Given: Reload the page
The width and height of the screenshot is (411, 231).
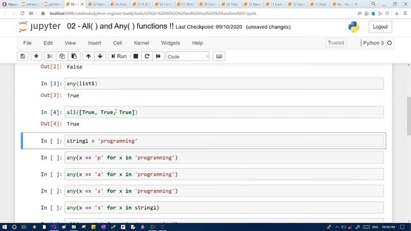Looking at the screenshot, I should click(22, 13).
